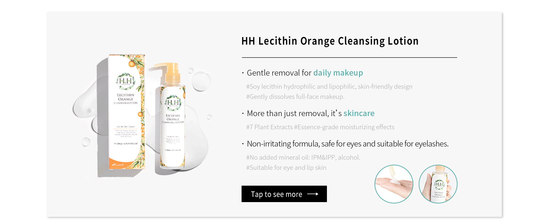Select the highlighted daily makeup text
549x224 pixels.
pos(338,73)
